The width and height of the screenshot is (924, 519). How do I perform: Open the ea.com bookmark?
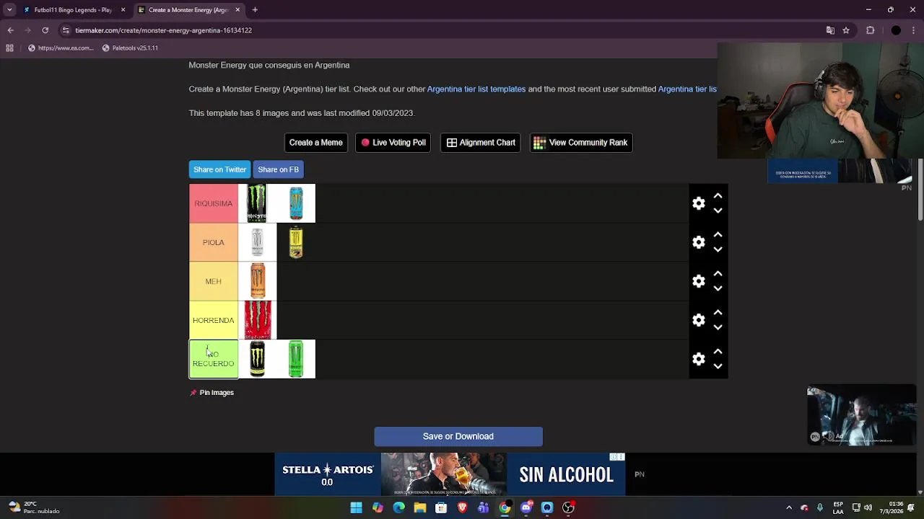61,48
